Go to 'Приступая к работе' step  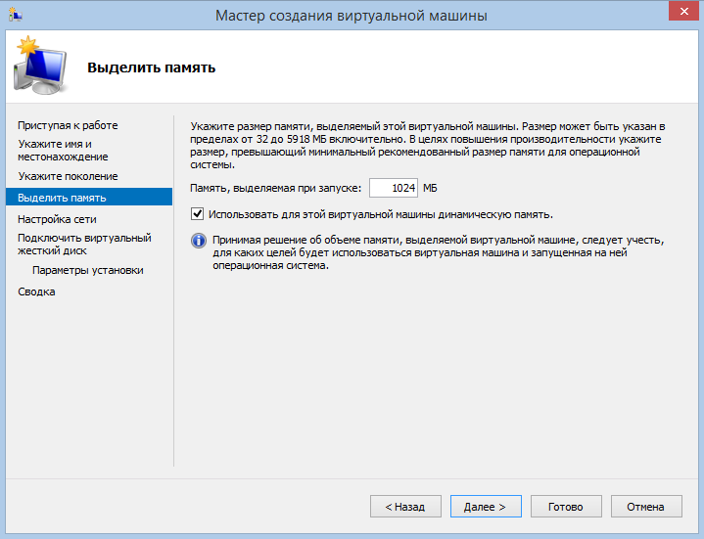click(x=68, y=125)
